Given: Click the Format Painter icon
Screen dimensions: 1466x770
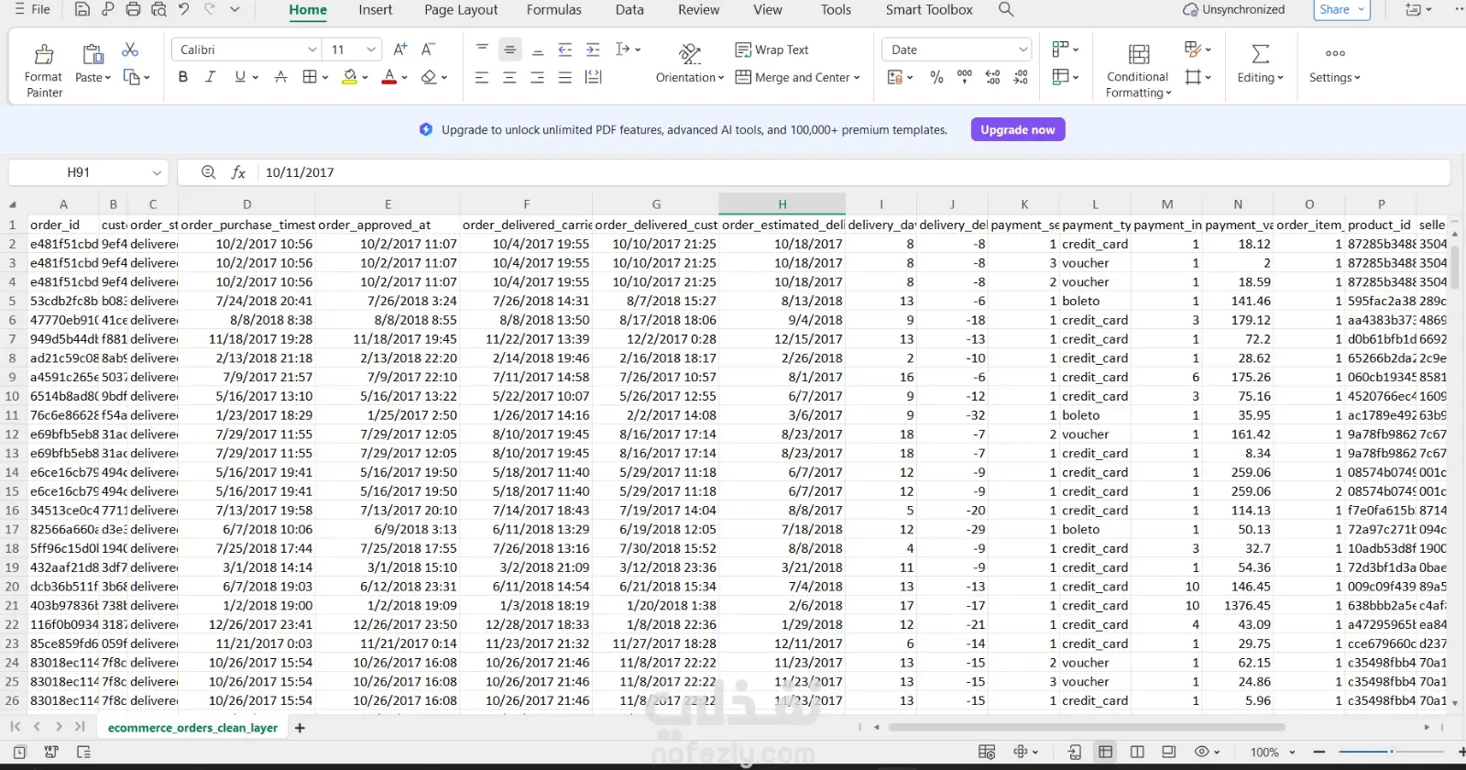Looking at the screenshot, I should tap(43, 55).
